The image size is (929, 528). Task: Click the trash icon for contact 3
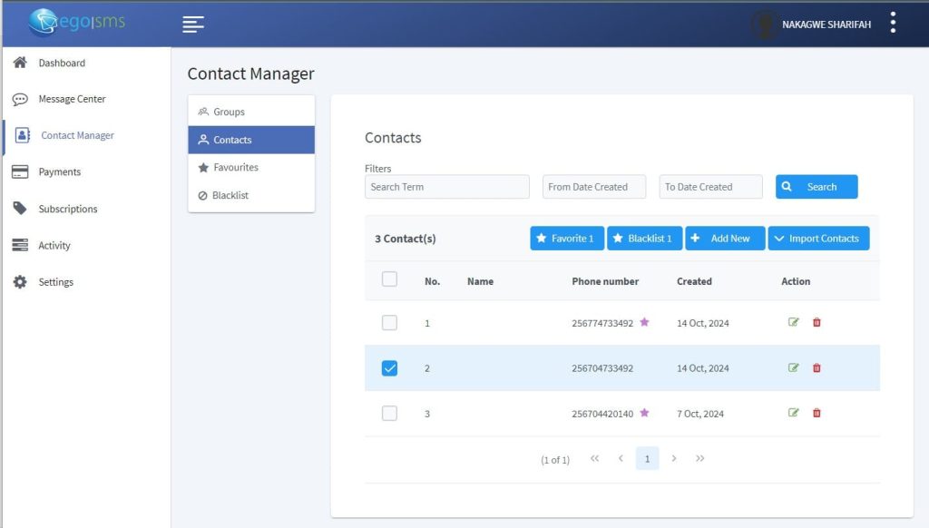click(x=817, y=414)
